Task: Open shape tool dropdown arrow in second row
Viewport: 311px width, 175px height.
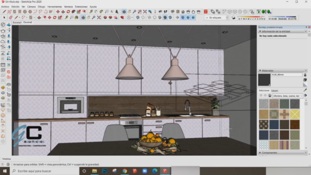Action: 34,17
